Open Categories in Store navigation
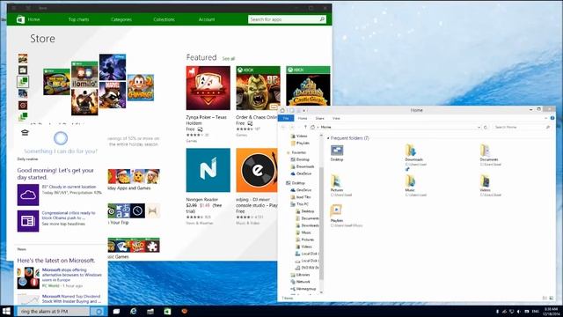This screenshot has height=317, width=563. [x=121, y=19]
